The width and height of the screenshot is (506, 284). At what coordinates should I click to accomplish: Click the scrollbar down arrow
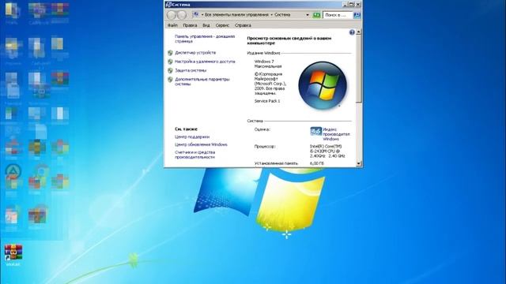click(x=358, y=163)
